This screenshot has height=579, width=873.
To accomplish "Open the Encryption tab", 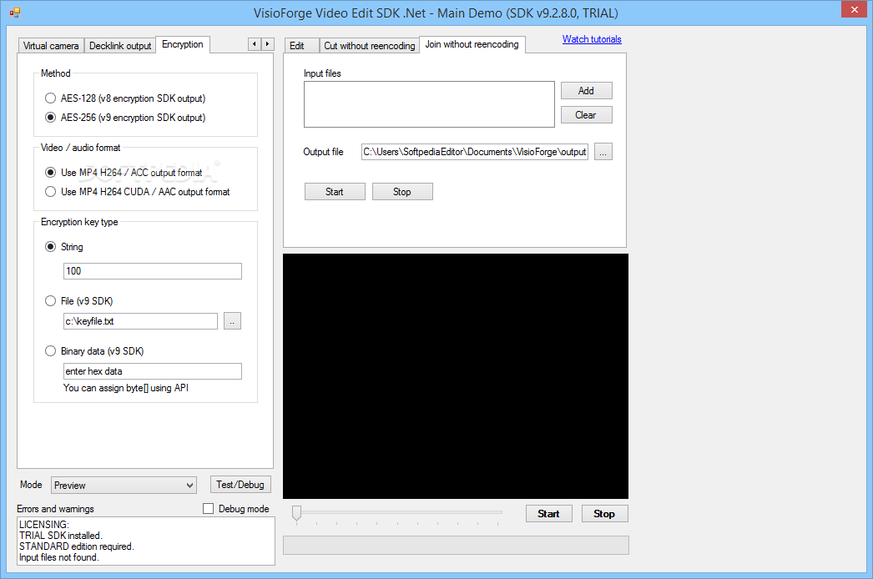I will tap(183, 44).
